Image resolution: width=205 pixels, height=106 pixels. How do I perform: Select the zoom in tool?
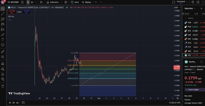(3, 57)
